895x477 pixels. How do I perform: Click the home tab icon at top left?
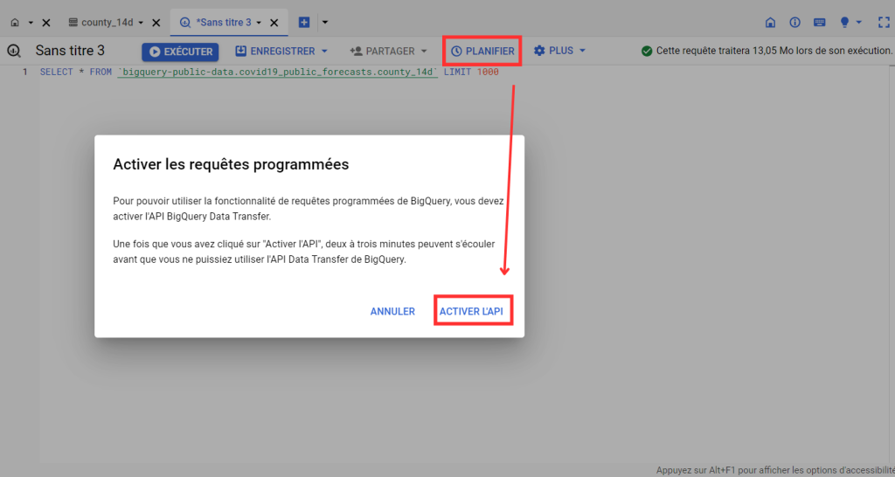tap(15, 22)
